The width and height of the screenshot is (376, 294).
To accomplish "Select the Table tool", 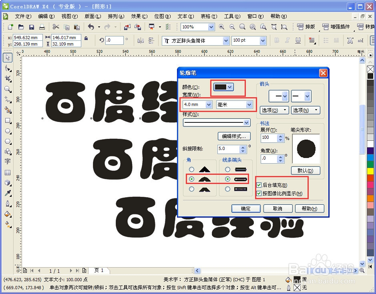I will [8, 172].
